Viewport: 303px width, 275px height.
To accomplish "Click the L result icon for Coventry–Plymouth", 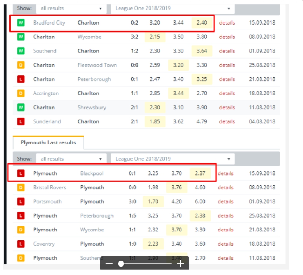I will click(21, 244).
